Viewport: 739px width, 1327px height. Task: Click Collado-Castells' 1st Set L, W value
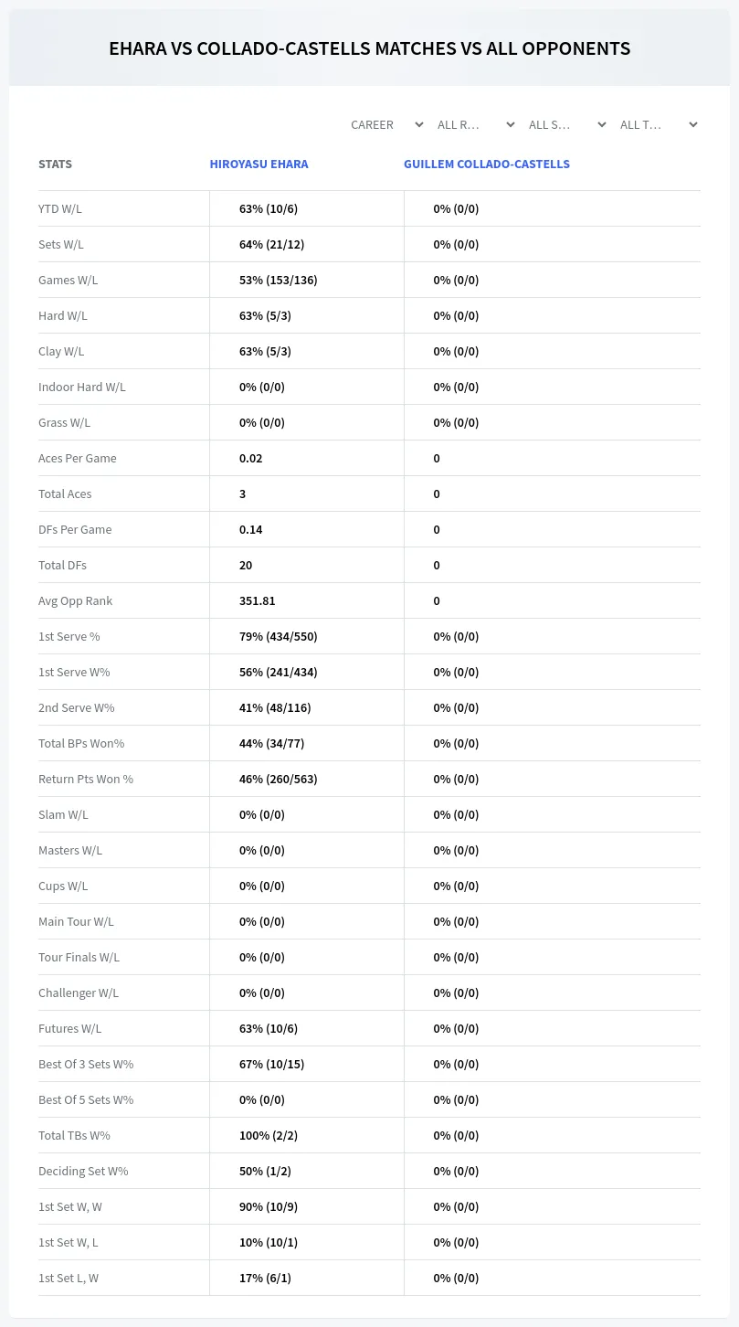(456, 1278)
